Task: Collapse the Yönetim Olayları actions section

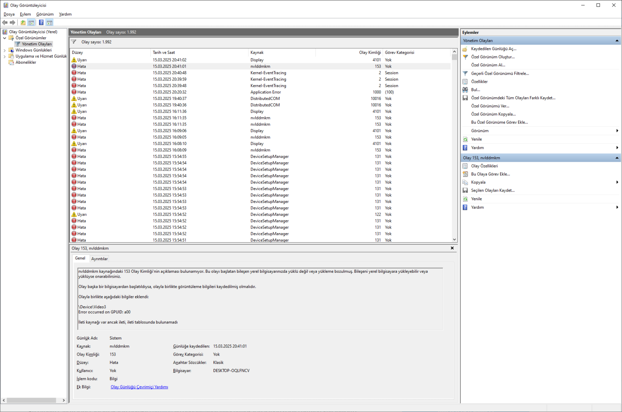Action: click(617, 40)
